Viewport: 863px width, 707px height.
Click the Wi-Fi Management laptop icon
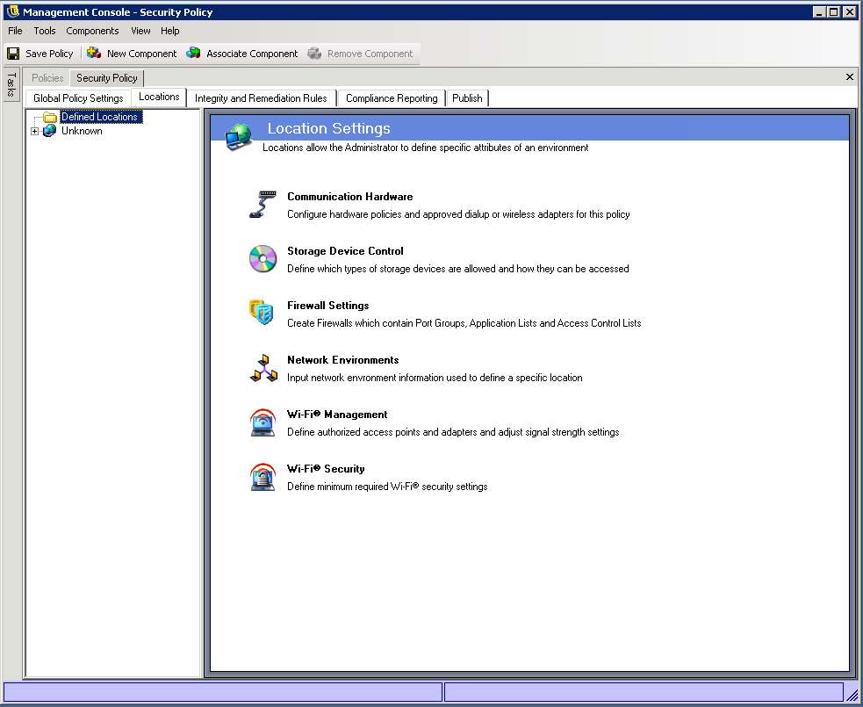tap(263, 422)
